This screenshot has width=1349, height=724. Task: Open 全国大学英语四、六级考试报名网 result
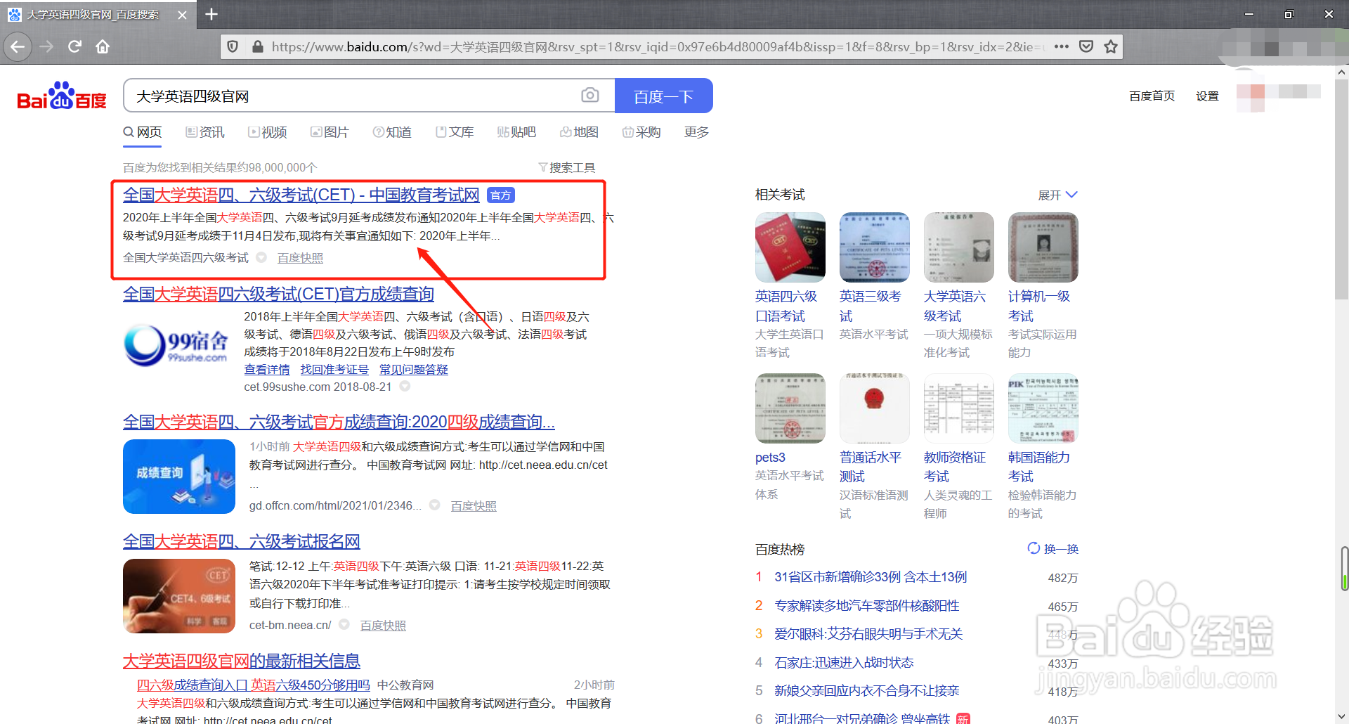click(241, 541)
